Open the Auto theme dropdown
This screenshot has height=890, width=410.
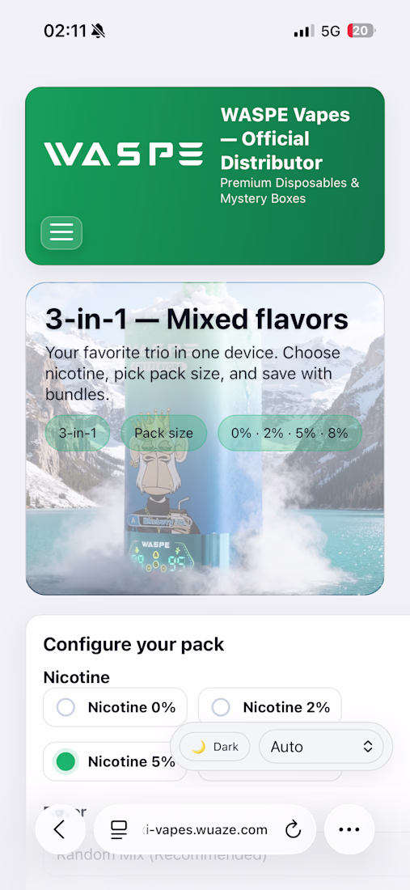pyautogui.click(x=322, y=747)
